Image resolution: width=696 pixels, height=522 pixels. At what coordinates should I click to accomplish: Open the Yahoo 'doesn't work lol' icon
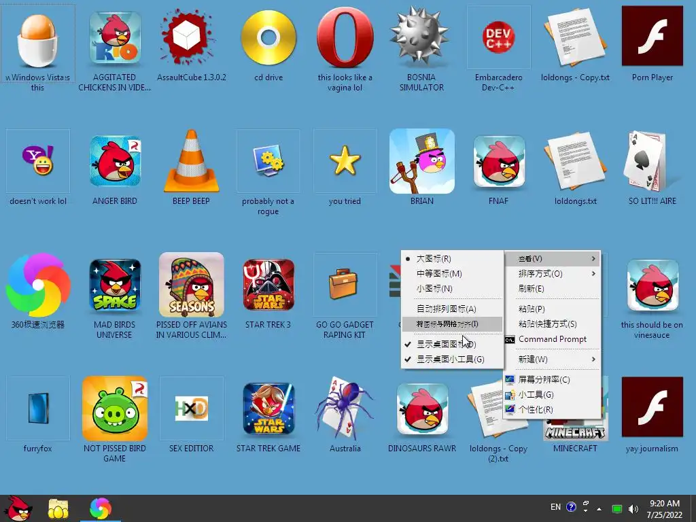pos(38,160)
